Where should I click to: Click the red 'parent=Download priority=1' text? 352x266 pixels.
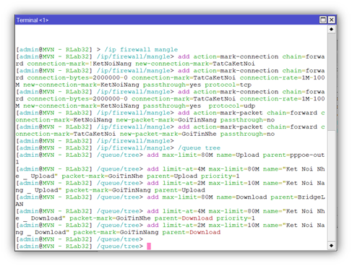click(x=205, y=218)
